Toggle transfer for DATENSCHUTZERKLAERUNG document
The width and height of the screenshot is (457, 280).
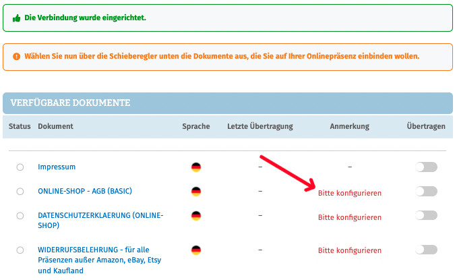(427, 216)
